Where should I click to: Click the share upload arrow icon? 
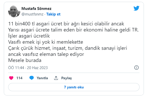(56, 78)
